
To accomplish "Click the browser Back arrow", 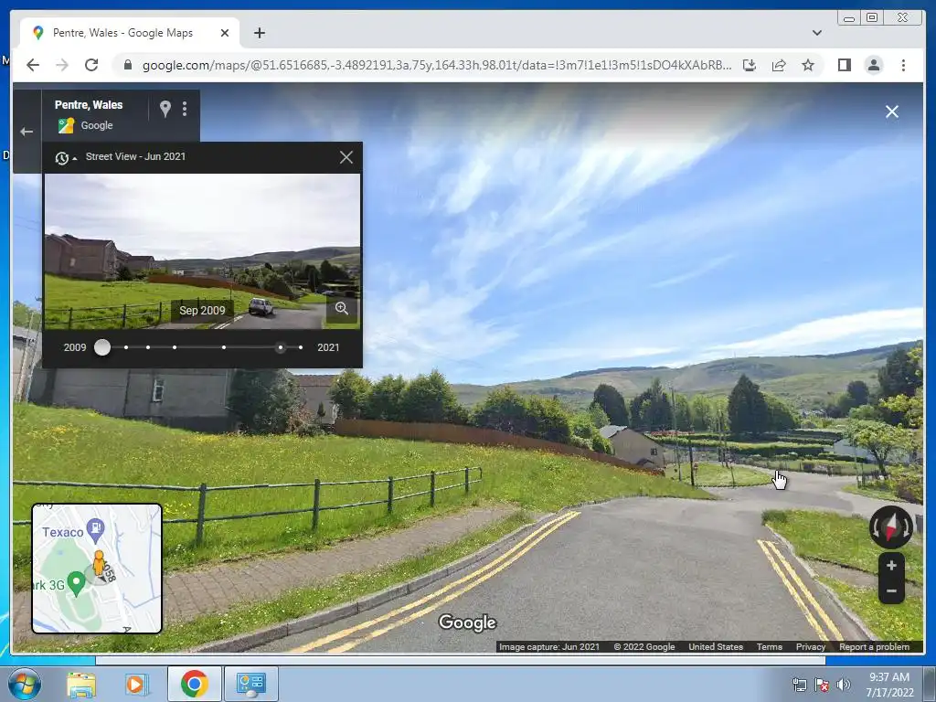I will tap(33, 65).
